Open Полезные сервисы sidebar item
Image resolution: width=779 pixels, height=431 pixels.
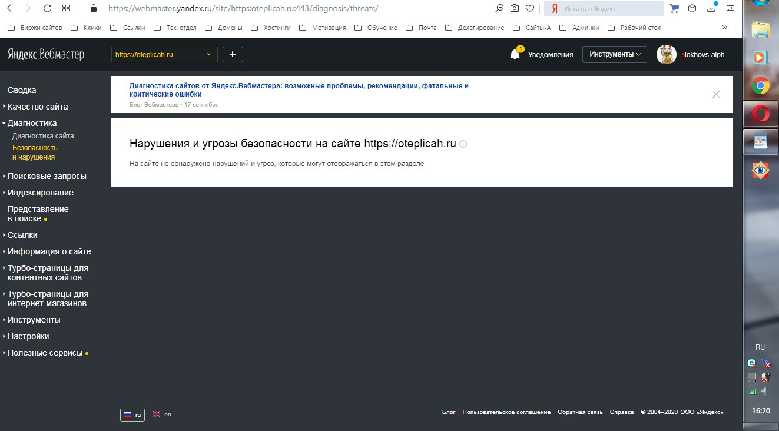point(45,353)
